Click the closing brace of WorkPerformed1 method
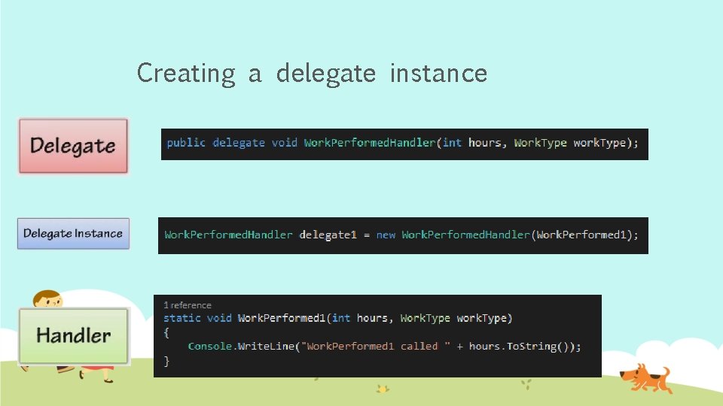The height and width of the screenshot is (406, 723). [166, 362]
